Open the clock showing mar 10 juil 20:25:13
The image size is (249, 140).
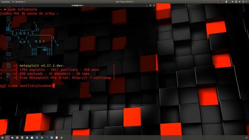click(x=124, y=2)
